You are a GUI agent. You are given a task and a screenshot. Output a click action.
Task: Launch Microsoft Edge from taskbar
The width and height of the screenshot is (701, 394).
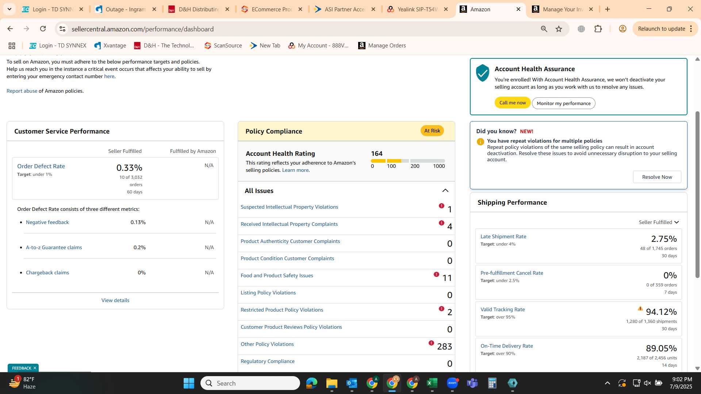tap(311, 383)
